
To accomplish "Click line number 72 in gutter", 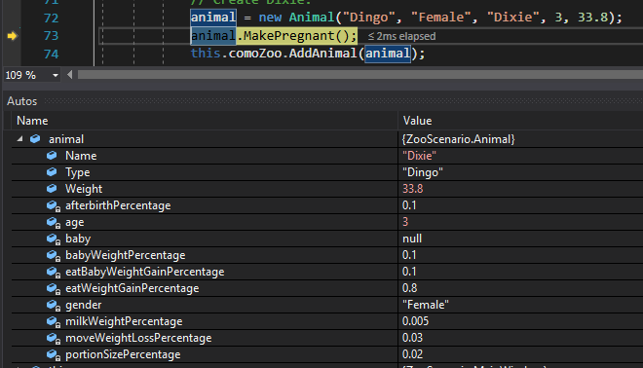I will [x=51, y=18].
